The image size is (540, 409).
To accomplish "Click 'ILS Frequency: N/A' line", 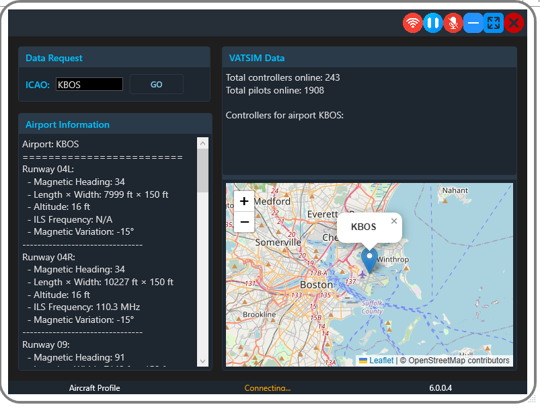I will 73,219.
